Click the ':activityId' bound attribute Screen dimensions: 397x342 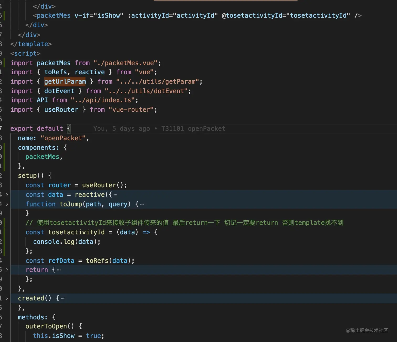(149, 15)
